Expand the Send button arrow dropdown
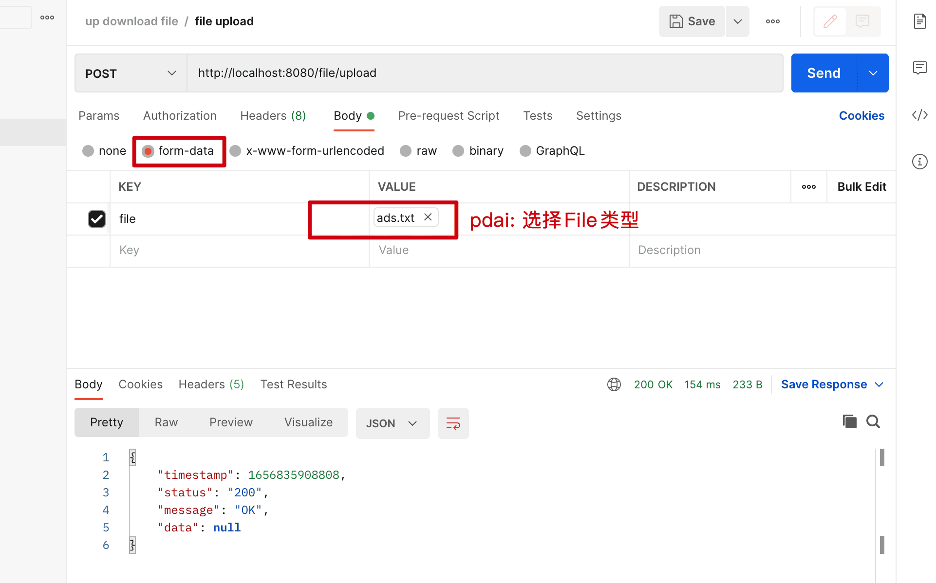 873,73
